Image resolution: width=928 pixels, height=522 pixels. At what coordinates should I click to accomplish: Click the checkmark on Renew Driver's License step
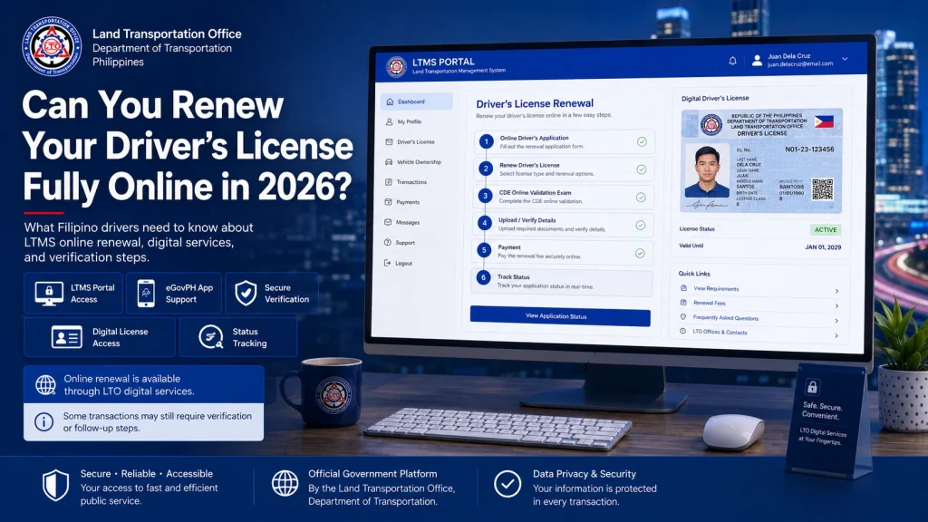click(641, 169)
